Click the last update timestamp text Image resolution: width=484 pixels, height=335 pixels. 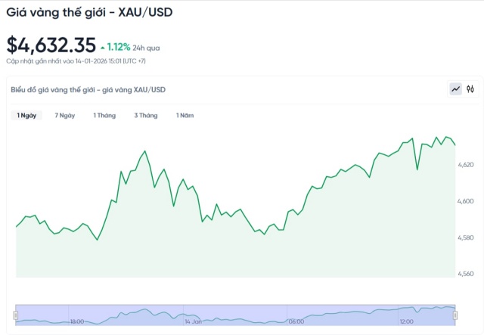(x=74, y=60)
